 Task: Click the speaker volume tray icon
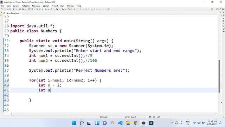tap(199, 123)
